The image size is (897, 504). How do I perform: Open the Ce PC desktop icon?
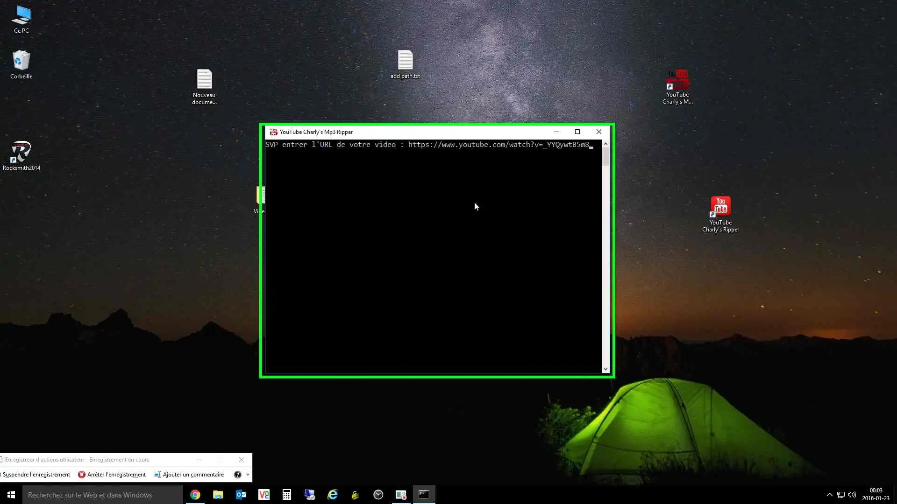coord(21,20)
